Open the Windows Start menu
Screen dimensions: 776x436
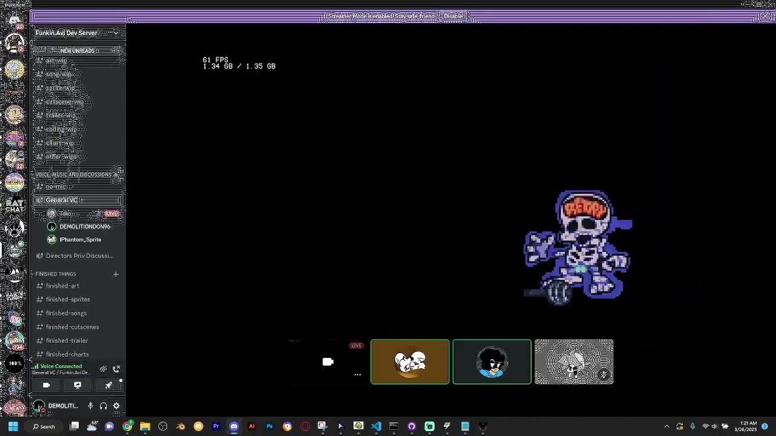[x=13, y=427]
